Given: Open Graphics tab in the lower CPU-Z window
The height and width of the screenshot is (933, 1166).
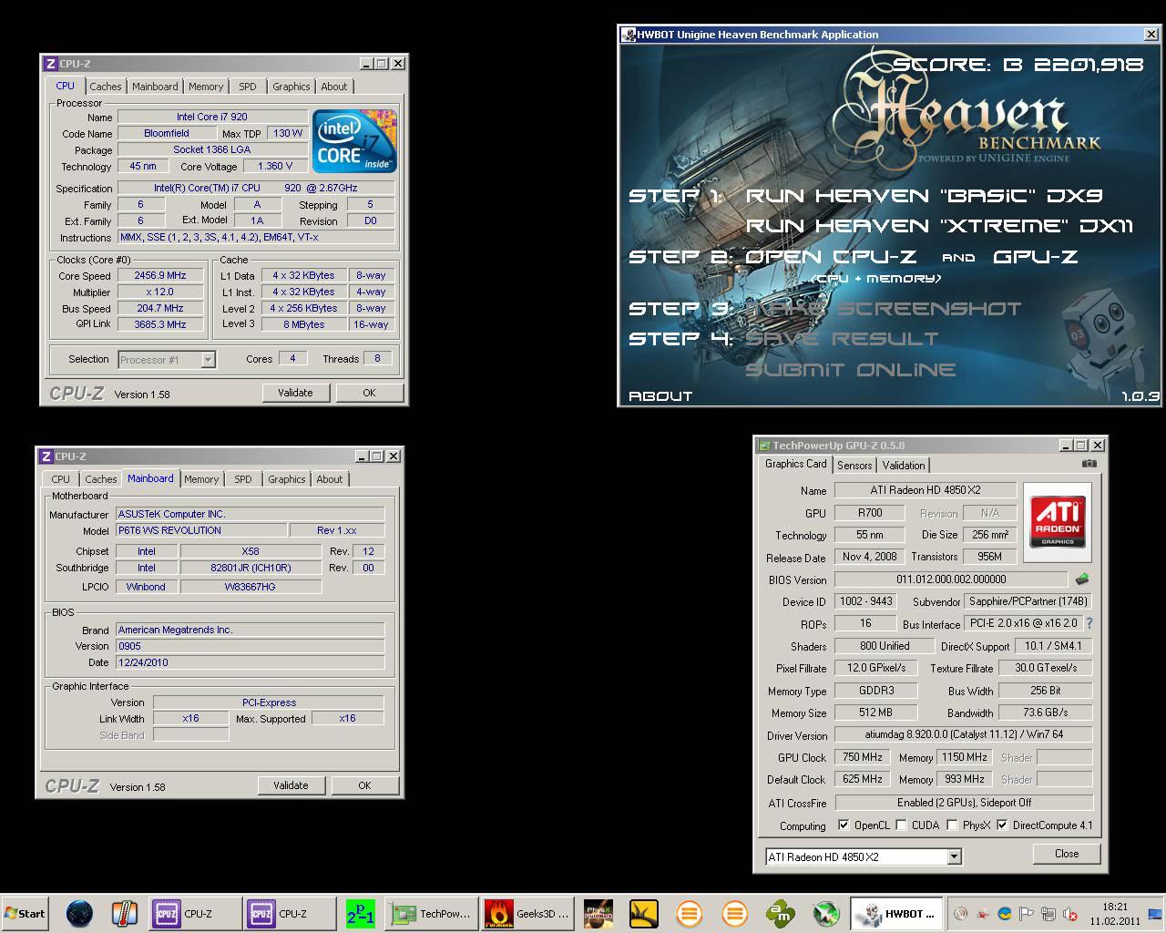Looking at the screenshot, I should [x=286, y=479].
